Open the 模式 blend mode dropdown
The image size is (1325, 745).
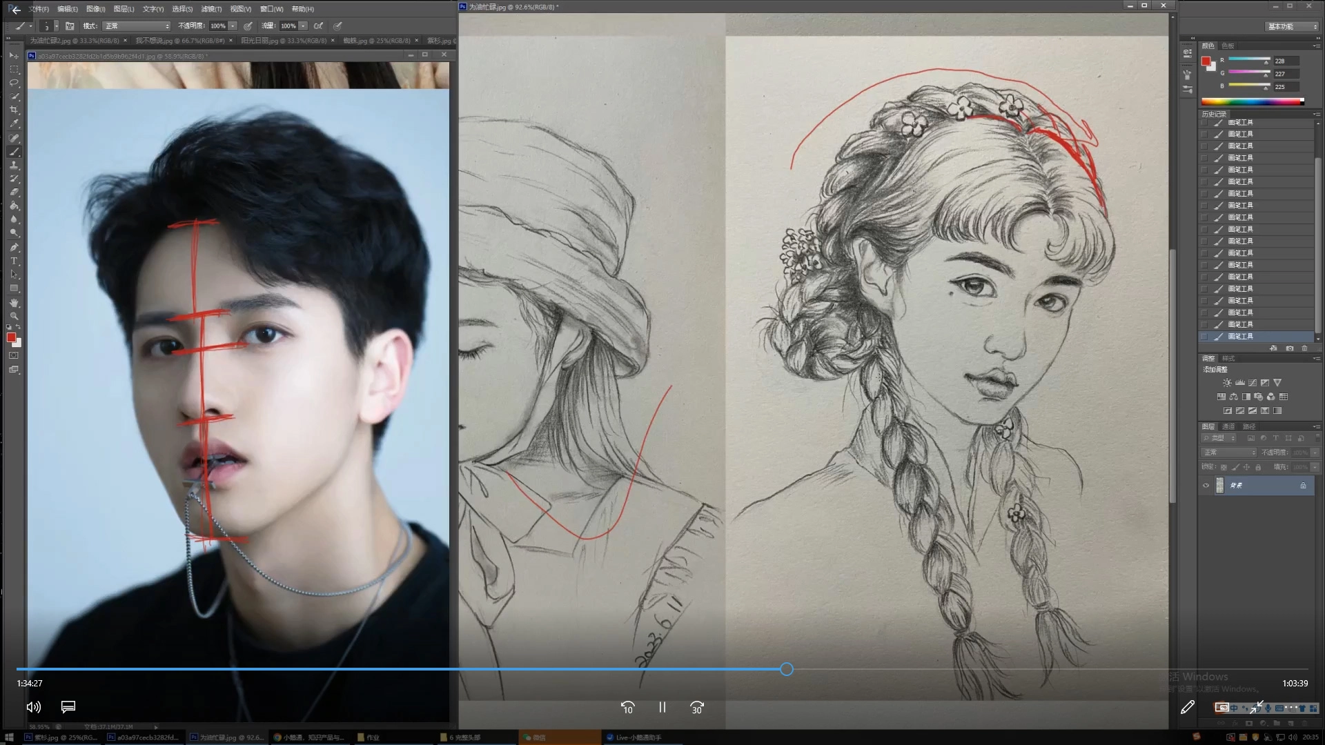tap(137, 26)
